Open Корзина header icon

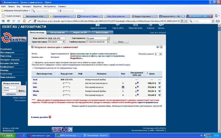click(x=150, y=25)
